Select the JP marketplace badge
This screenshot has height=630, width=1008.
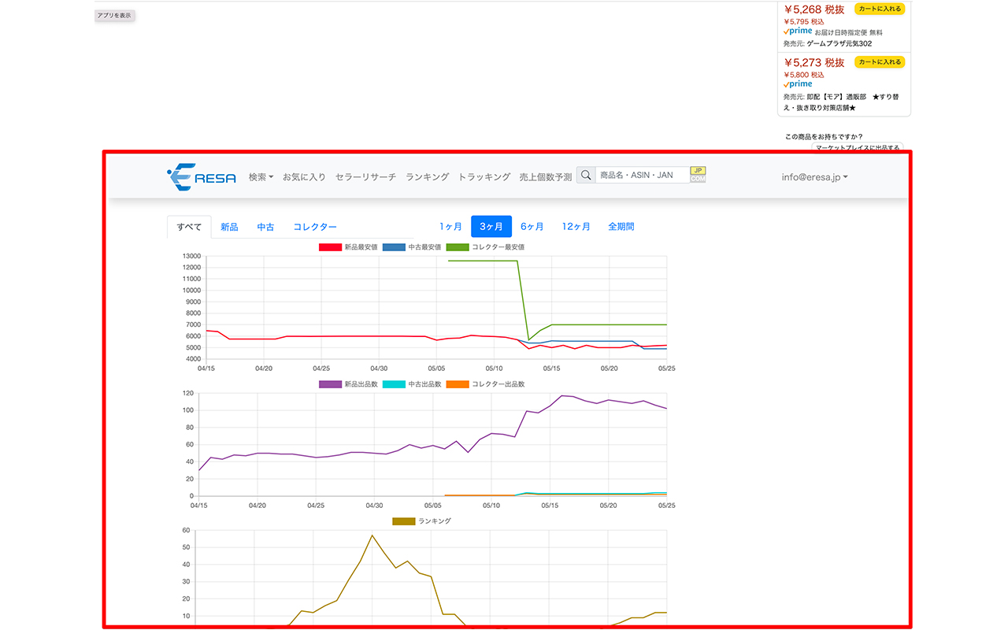tap(698, 170)
